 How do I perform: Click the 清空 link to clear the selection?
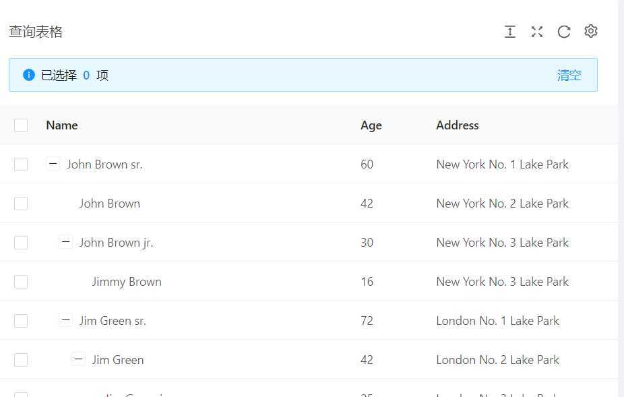569,75
